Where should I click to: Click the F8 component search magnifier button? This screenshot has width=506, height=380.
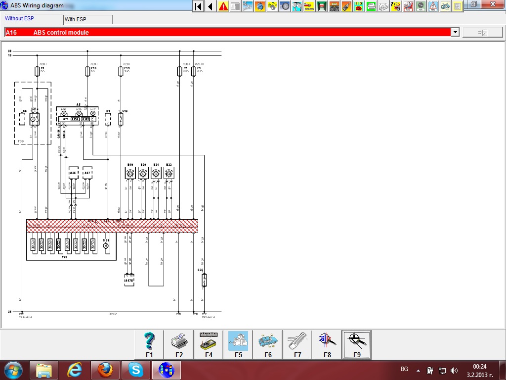pos(327,344)
